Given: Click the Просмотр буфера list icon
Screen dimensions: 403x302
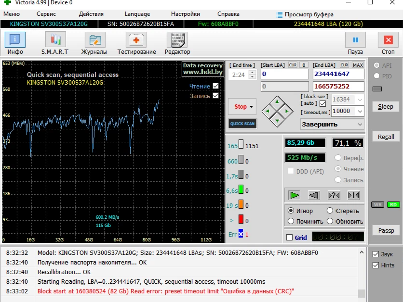Looking at the screenshot, I should pyautogui.click(x=279, y=14).
